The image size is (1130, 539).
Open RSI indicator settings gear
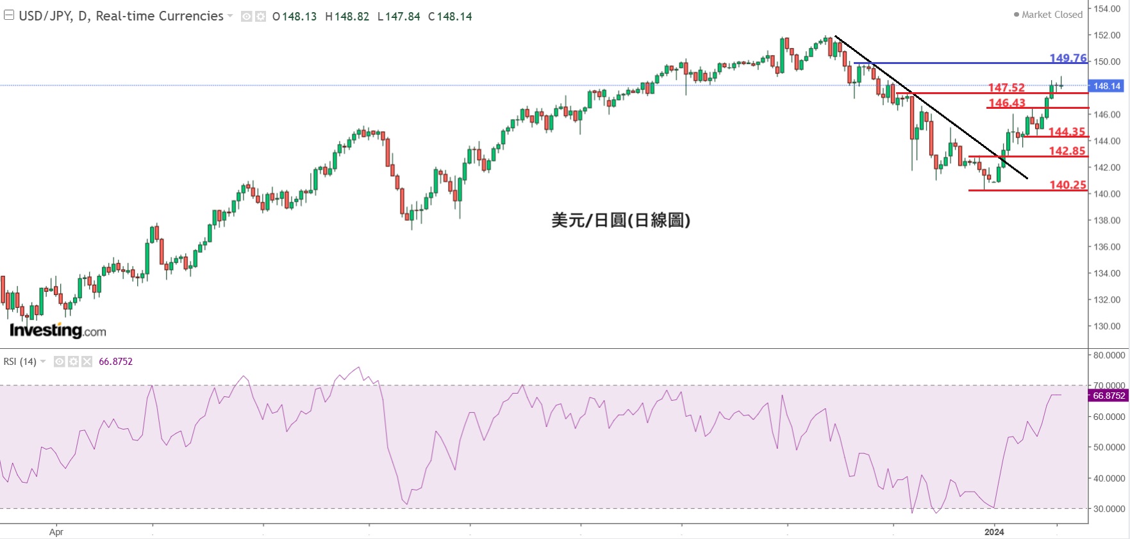73,362
